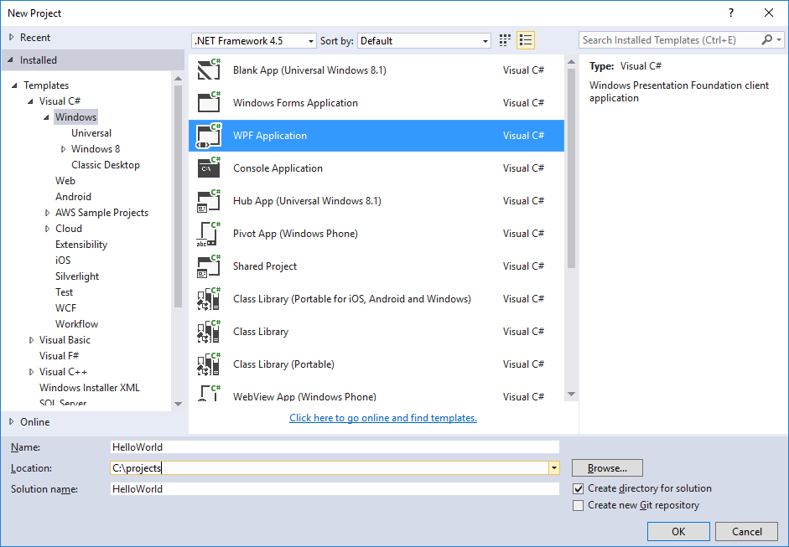Click the Shared Project template icon
Viewport: 789px width, 547px height.
click(x=209, y=266)
